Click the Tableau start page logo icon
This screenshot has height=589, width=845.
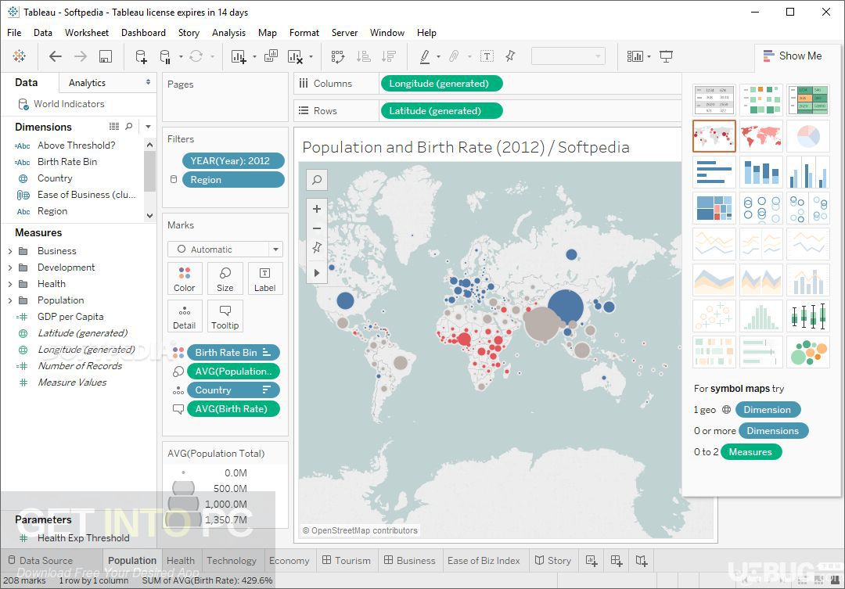click(x=20, y=56)
